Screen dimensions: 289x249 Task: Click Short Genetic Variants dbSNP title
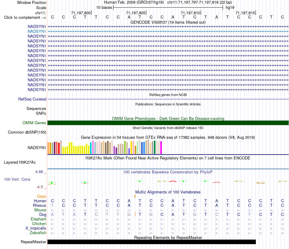coord(168,128)
